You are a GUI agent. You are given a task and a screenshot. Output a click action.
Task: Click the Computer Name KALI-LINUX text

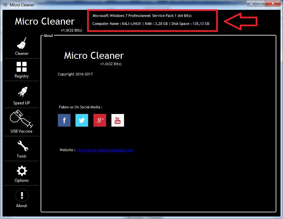point(117,24)
